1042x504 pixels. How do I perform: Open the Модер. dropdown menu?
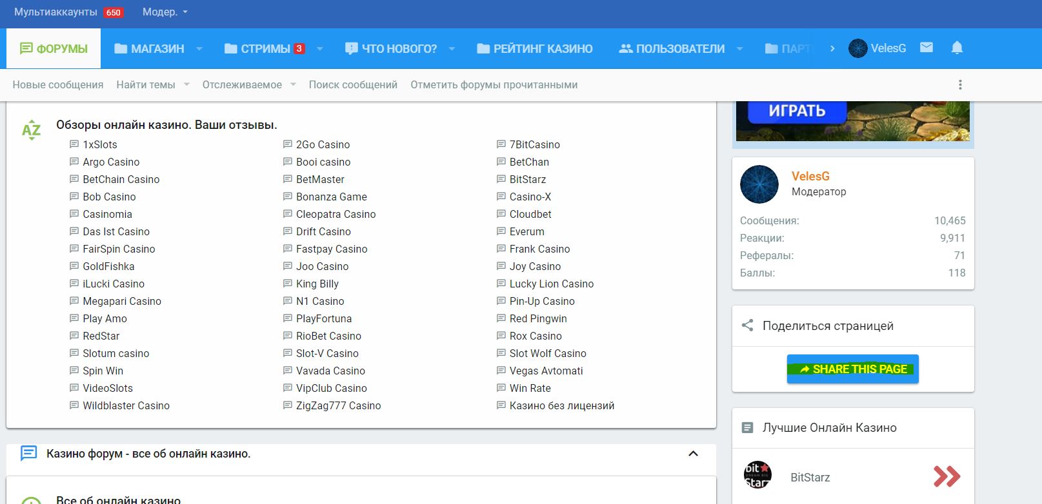pos(165,12)
